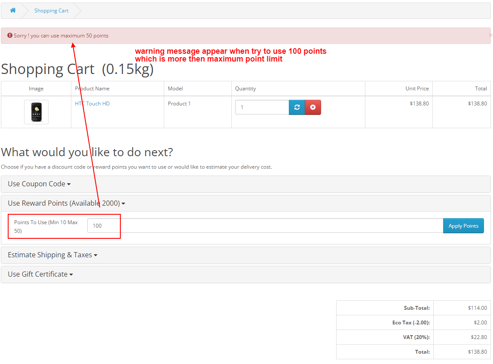Viewport: 493px width, 364px height.
Task: Open the HTC Touch HD product thumbnail
Action: pyautogui.click(x=36, y=112)
